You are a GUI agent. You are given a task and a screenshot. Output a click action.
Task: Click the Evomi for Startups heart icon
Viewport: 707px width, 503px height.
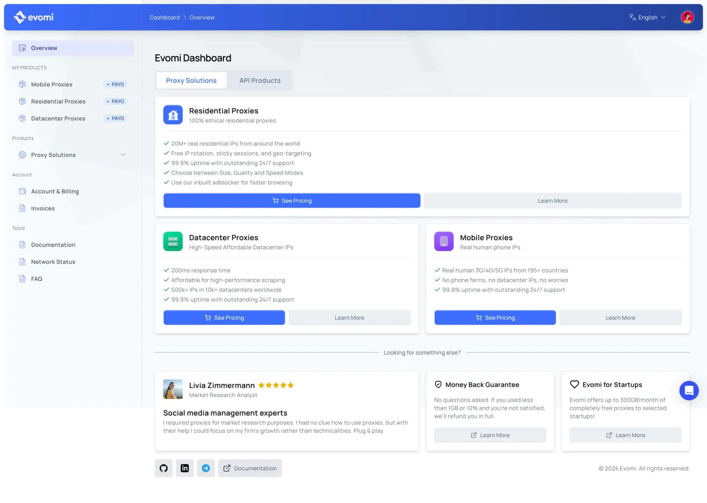point(574,384)
